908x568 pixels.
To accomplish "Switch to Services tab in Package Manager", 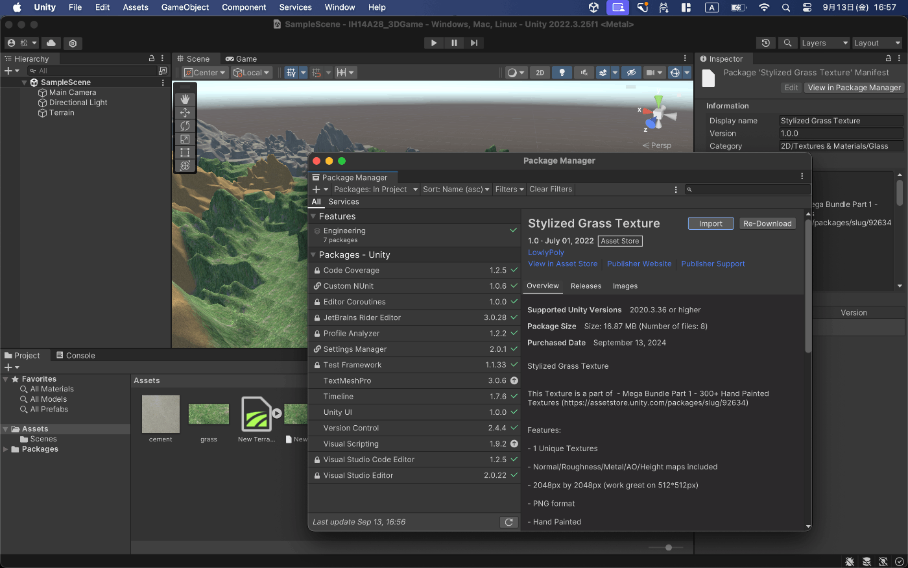I will [344, 202].
